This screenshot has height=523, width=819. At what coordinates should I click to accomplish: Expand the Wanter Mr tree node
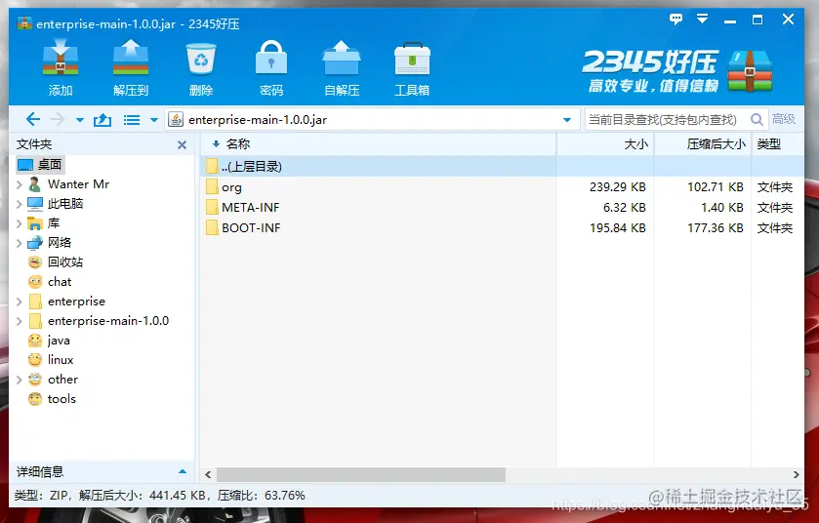[x=20, y=184]
